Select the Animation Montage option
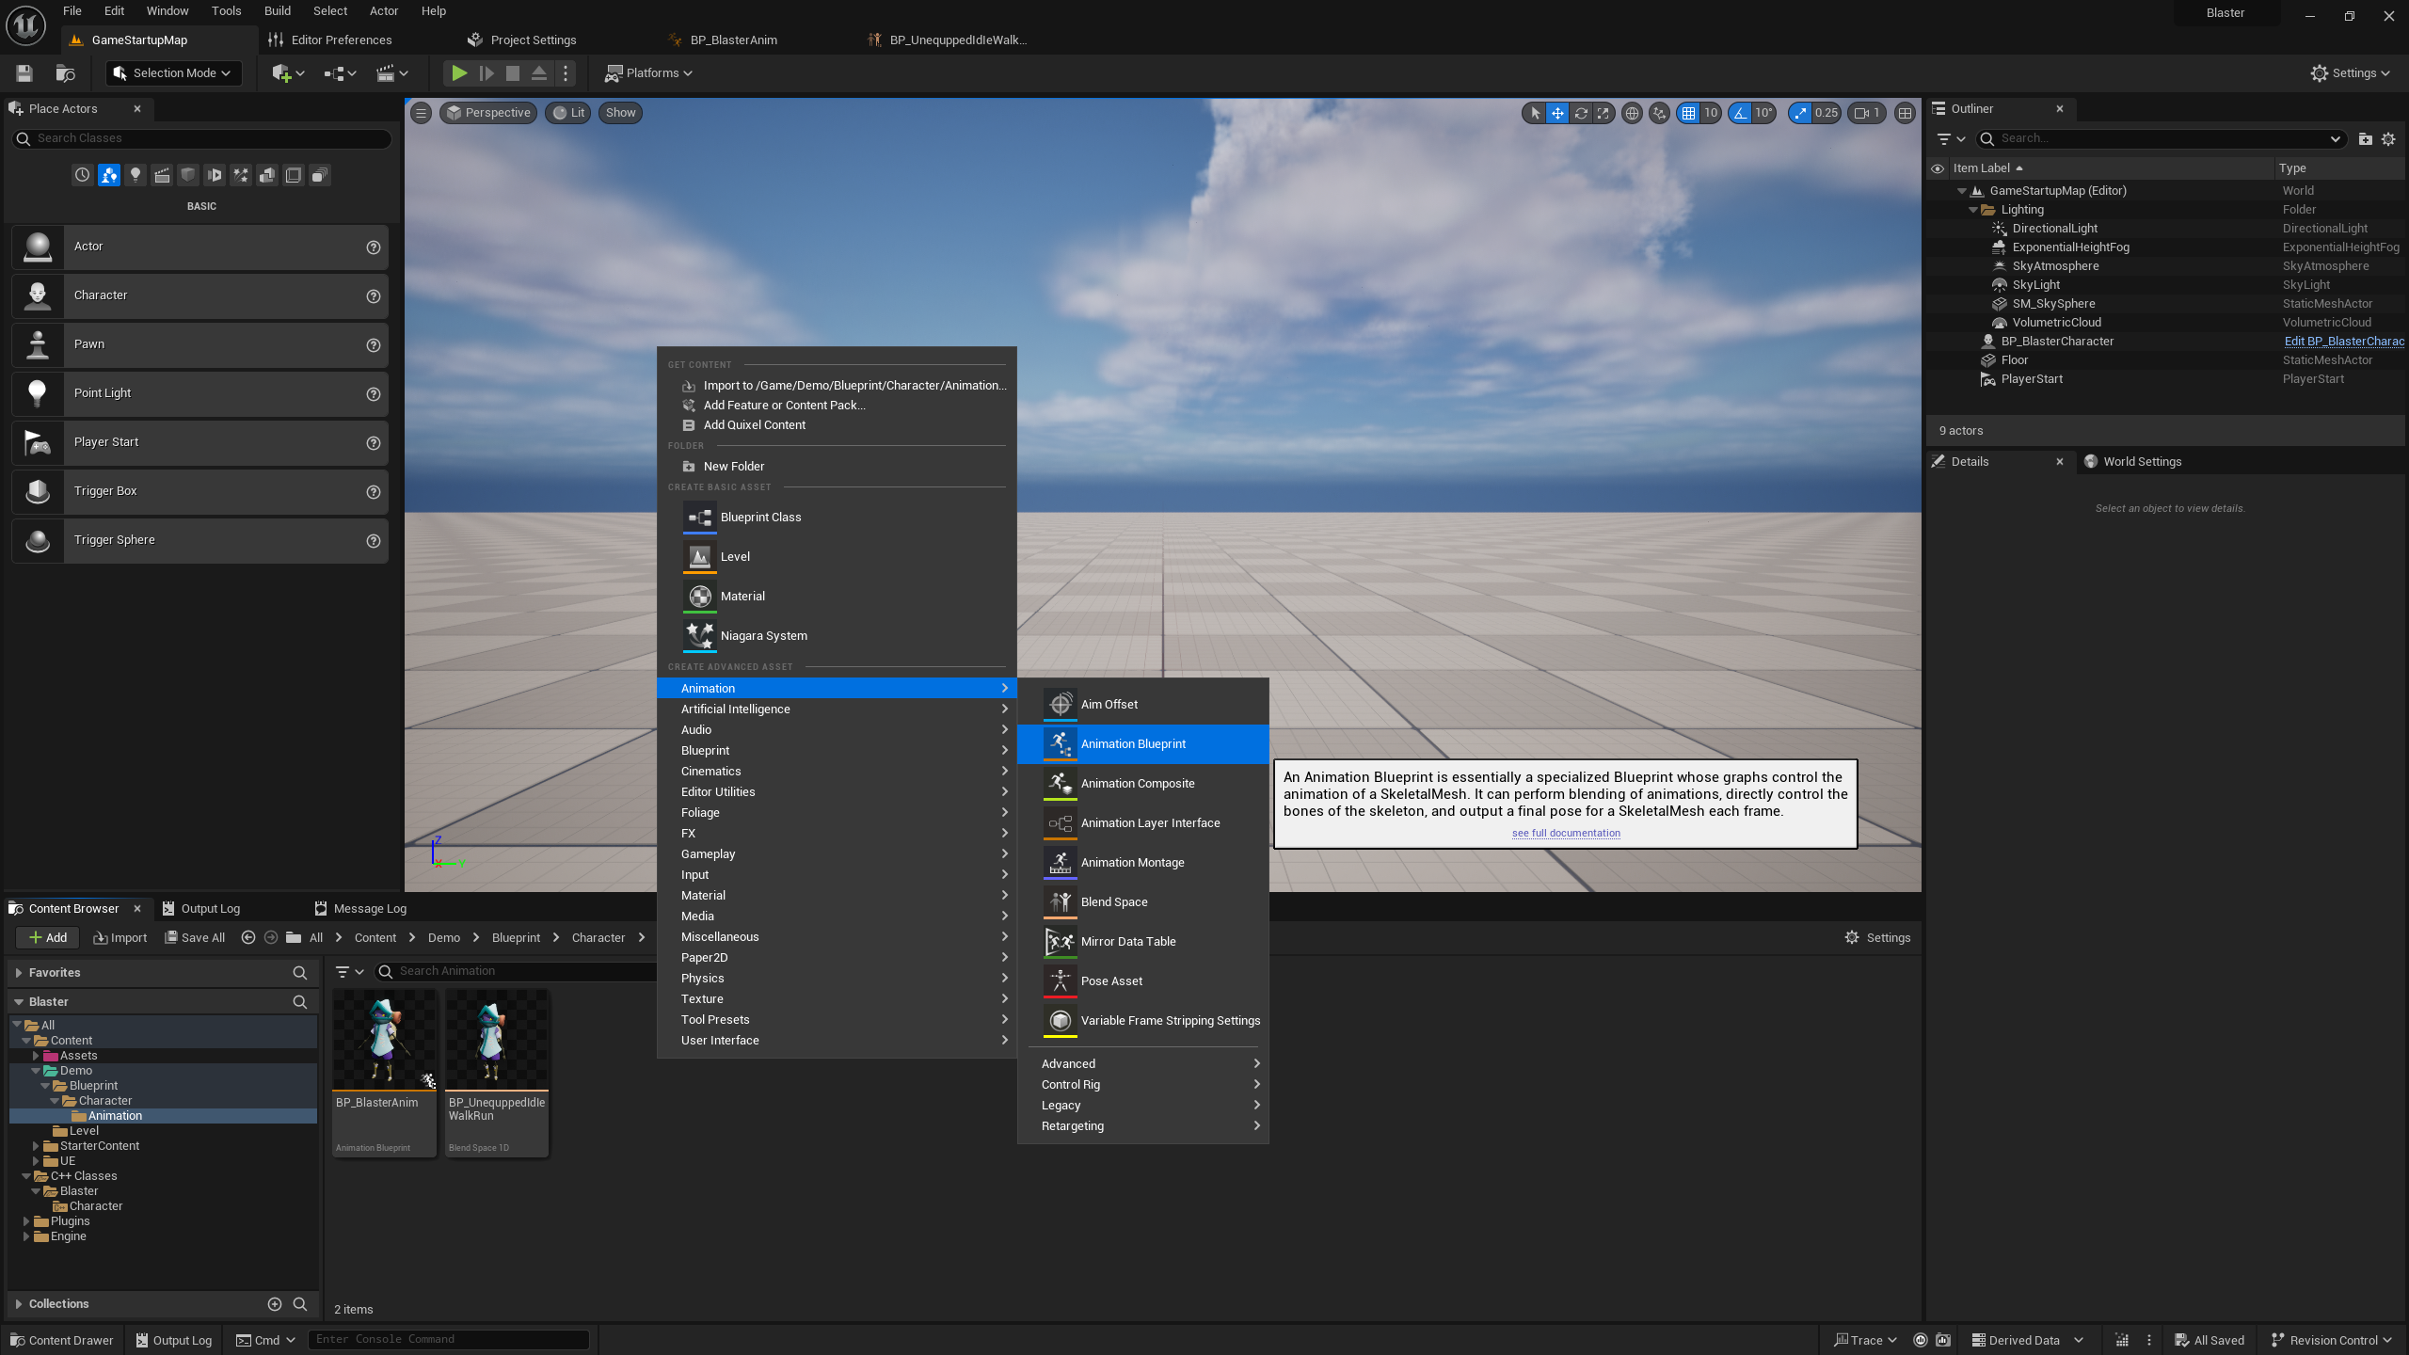This screenshot has width=2409, height=1355. (x=1132, y=860)
